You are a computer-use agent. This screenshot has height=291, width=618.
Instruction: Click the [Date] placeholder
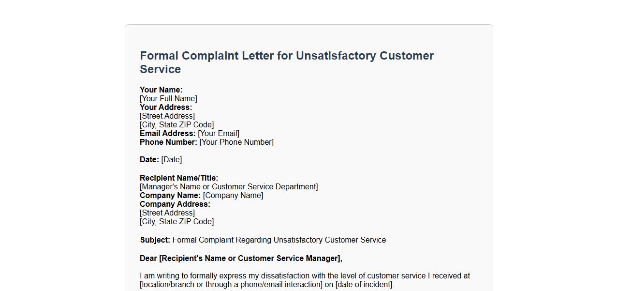pos(172,160)
